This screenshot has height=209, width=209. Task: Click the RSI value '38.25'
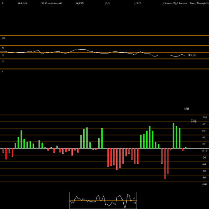tap(192, 55)
